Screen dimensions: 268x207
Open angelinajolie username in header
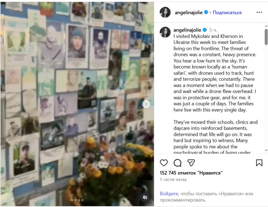click(189, 12)
